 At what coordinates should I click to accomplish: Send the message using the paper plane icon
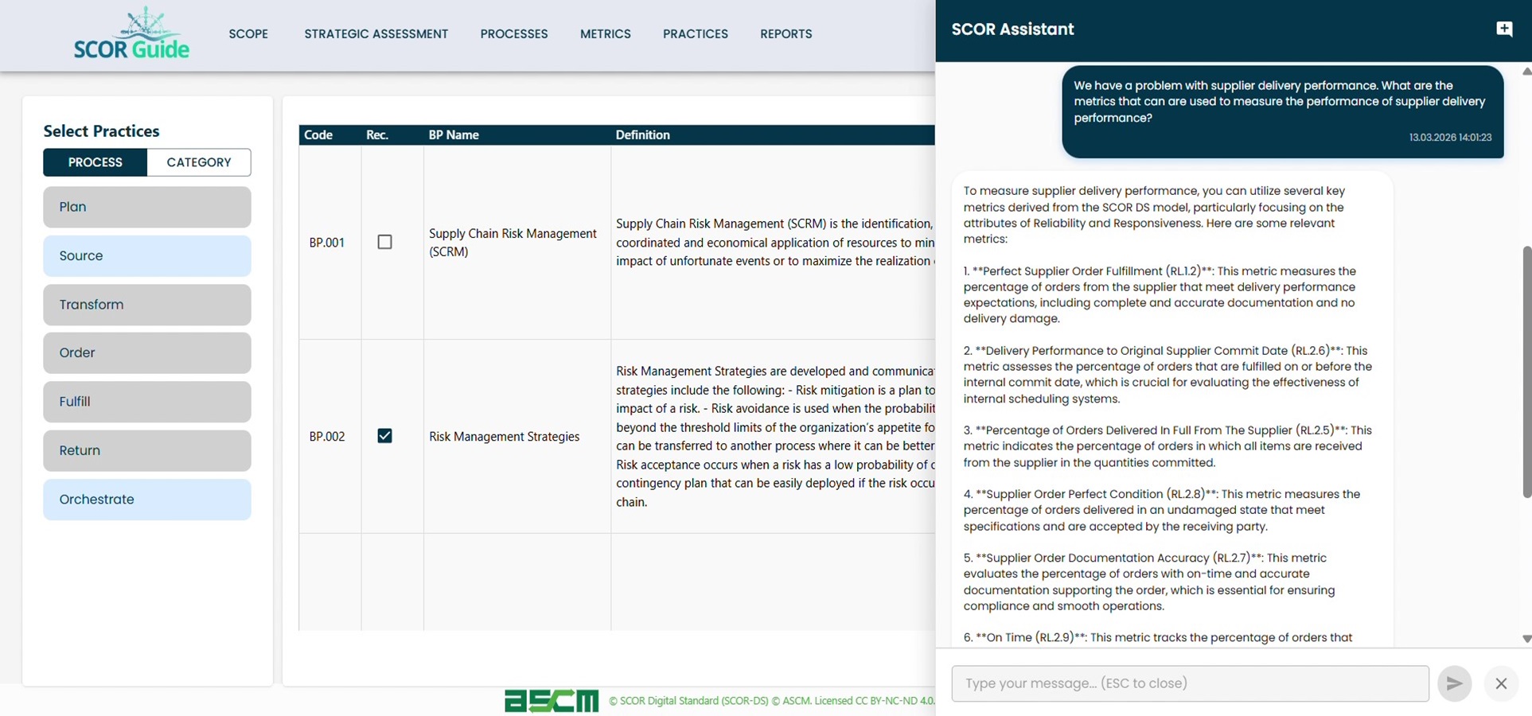coord(1454,683)
